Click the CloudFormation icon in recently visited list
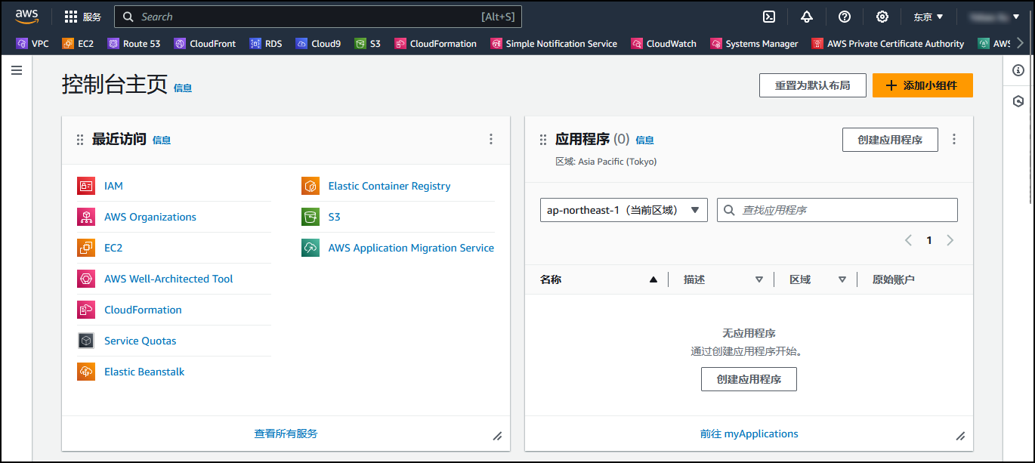The height and width of the screenshot is (463, 1035). click(86, 310)
